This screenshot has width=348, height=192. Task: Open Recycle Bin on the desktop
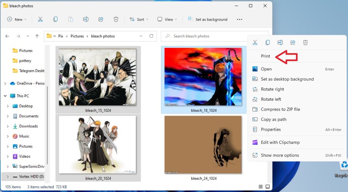[x=343, y=169]
